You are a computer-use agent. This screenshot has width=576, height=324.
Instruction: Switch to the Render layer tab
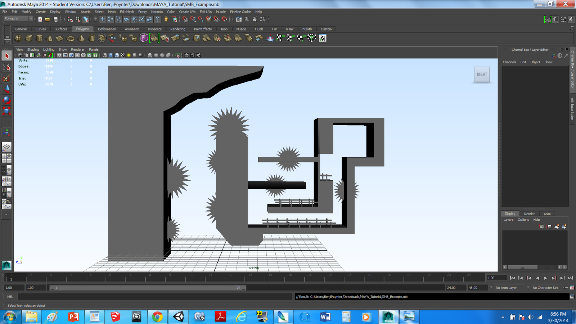[x=529, y=213]
